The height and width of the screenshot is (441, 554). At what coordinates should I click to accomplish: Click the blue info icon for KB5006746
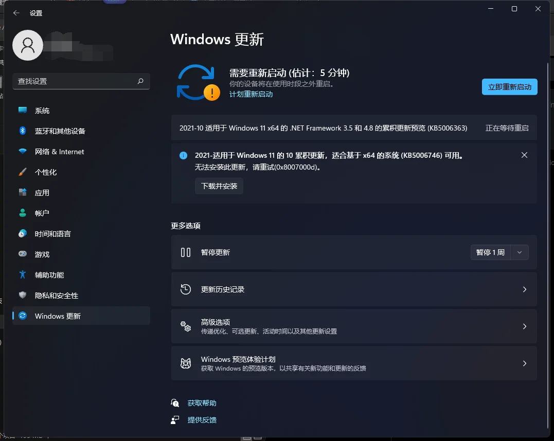tap(183, 155)
